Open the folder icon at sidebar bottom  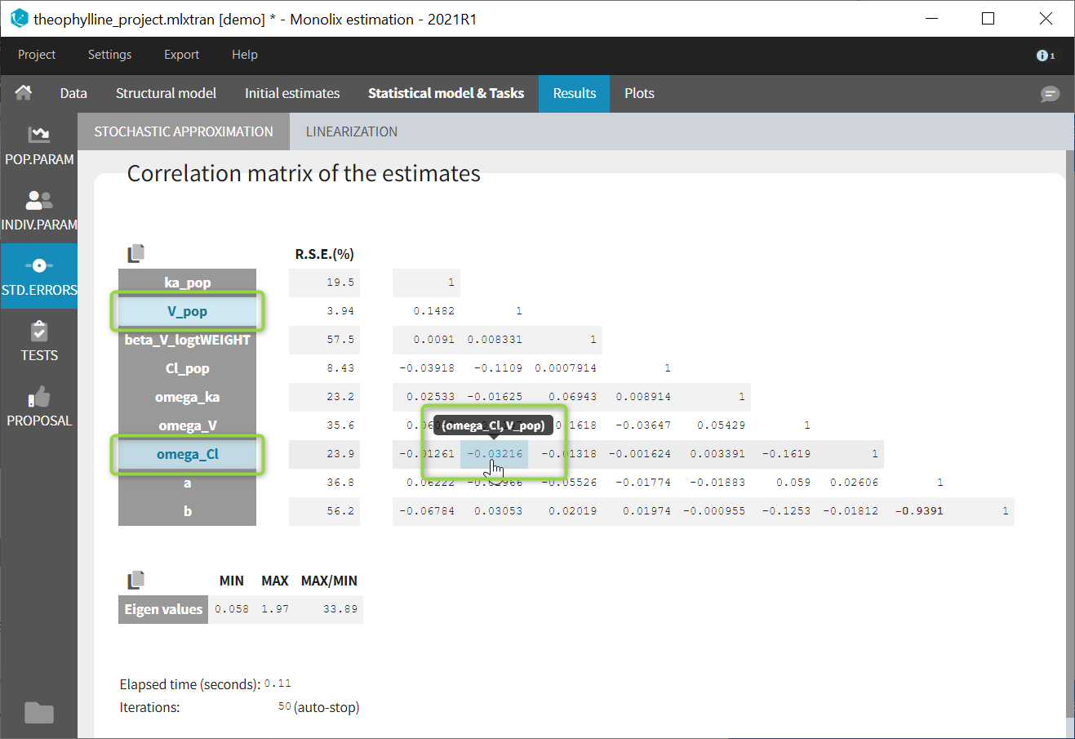pyautogui.click(x=38, y=713)
